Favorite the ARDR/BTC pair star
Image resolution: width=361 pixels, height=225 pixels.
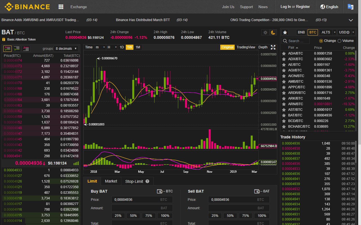point(284,93)
